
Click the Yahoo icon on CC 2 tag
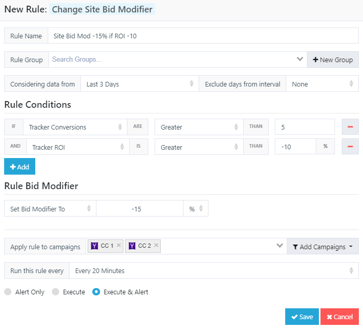(132, 246)
